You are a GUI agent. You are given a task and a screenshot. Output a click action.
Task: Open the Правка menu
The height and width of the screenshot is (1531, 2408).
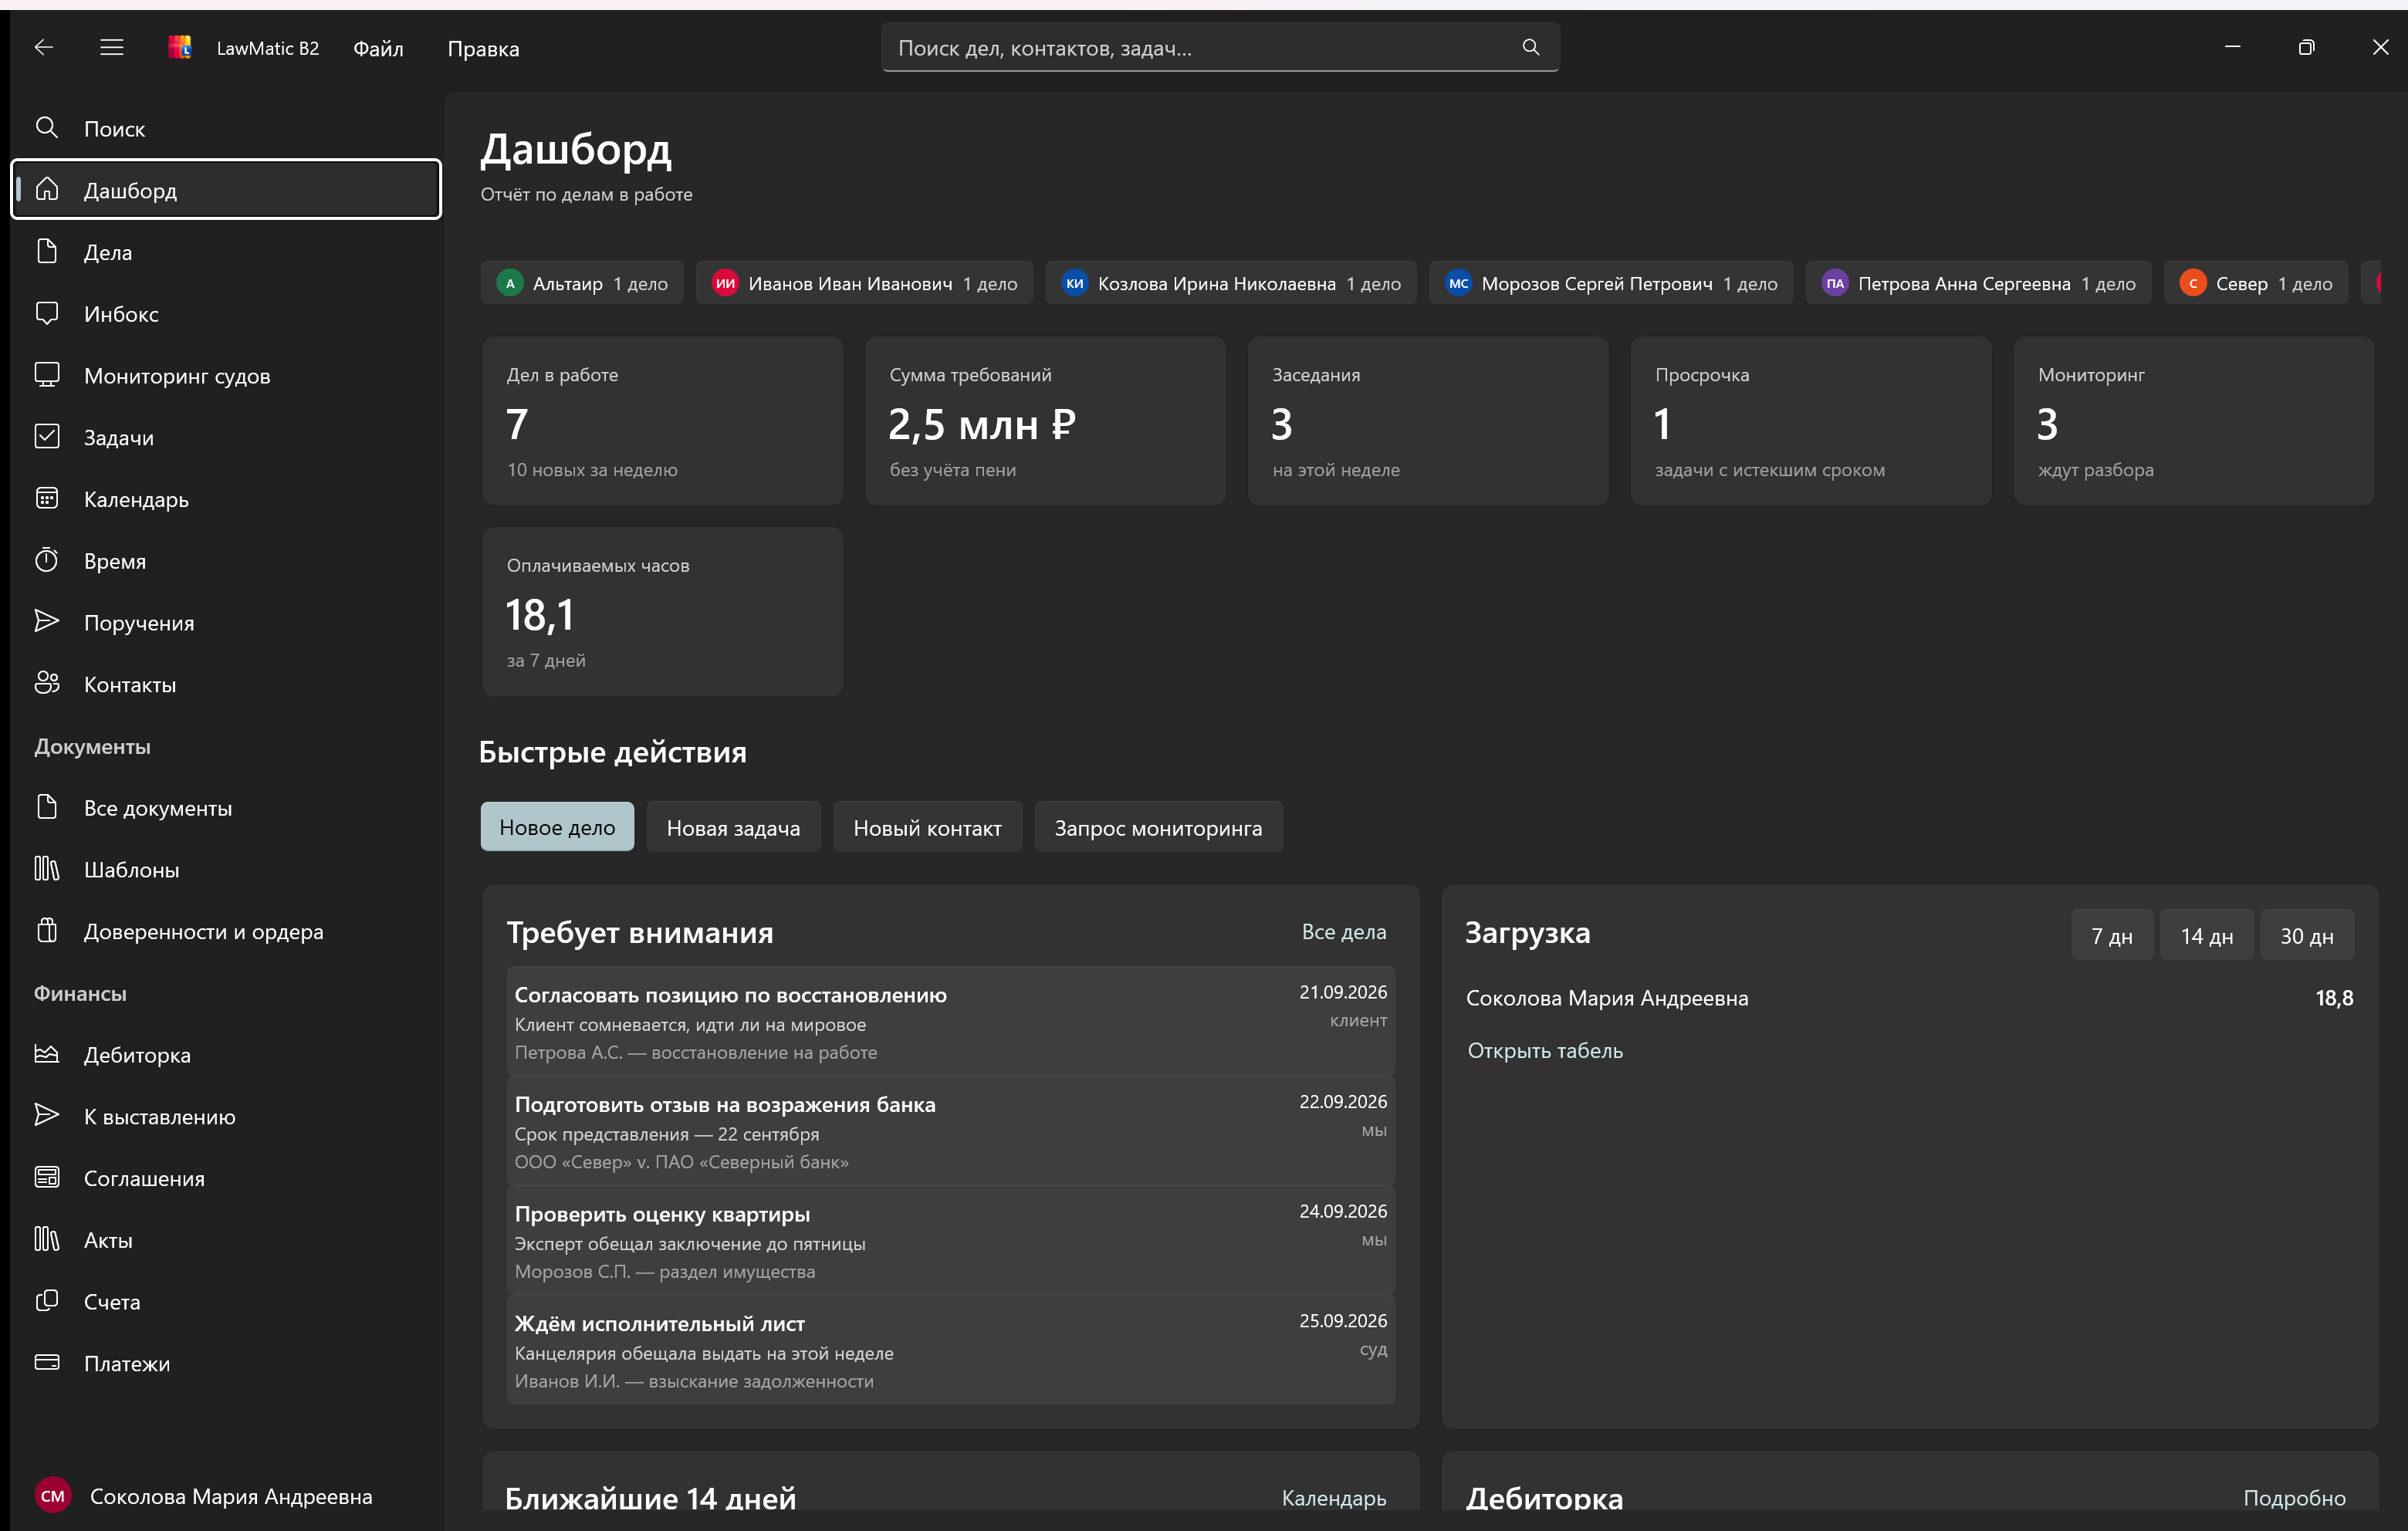(483, 48)
